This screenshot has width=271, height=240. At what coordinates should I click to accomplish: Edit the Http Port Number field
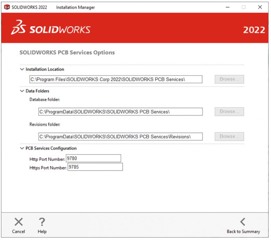click(x=93, y=158)
